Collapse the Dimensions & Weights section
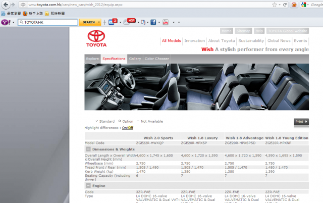323x203 pixels. coord(88,149)
